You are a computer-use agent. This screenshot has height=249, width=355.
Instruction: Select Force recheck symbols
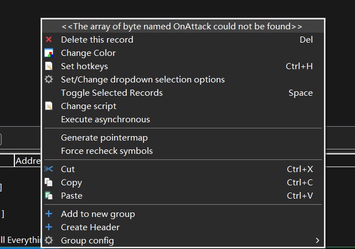coord(107,151)
